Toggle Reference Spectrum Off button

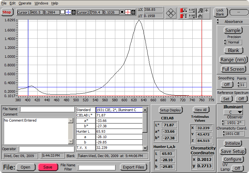point(241,99)
